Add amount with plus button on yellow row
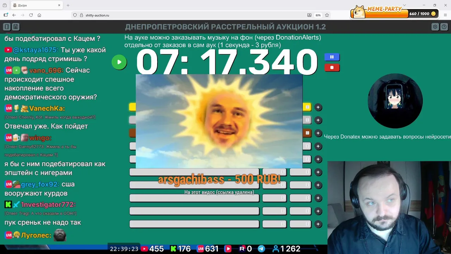The image size is (451, 254). coord(318,107)
